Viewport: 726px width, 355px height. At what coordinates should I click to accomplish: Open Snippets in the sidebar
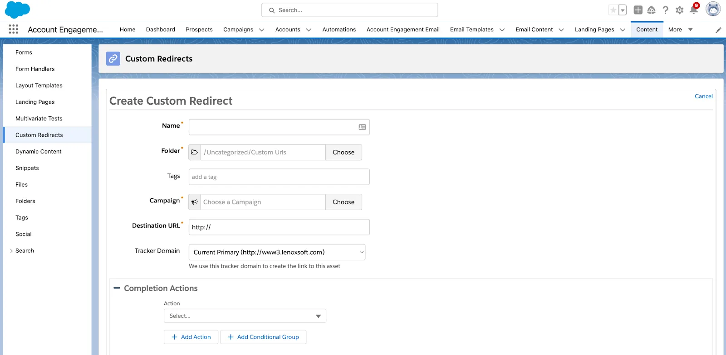pyautogui.click(x=27, y=168)
